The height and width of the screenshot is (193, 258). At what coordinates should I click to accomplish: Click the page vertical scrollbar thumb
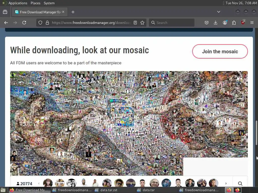[256, 133]
